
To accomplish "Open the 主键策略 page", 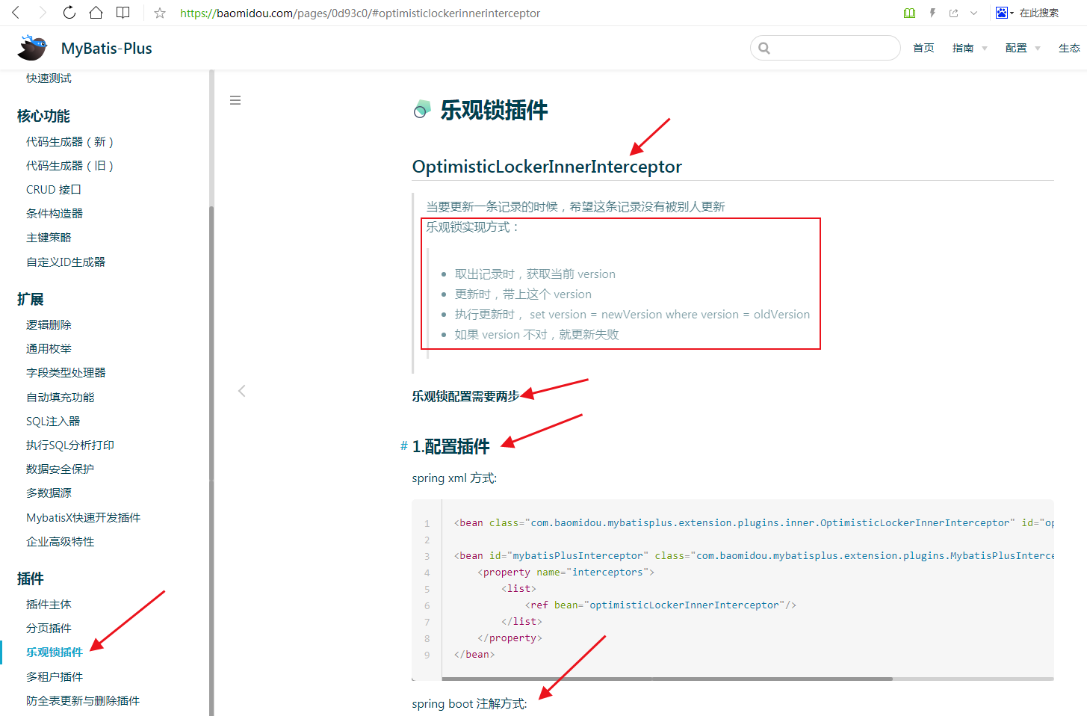I will click(49, 238).
